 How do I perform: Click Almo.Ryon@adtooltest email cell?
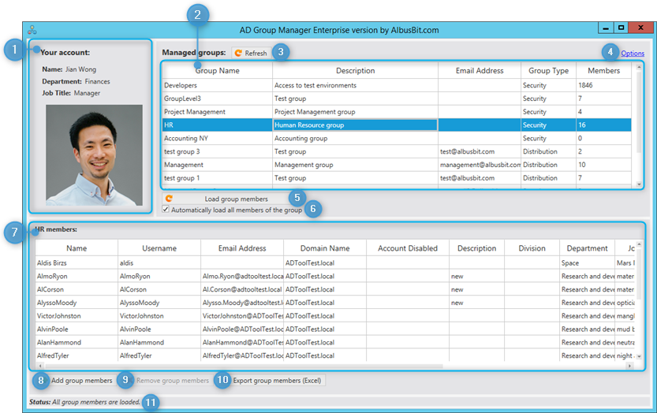[242, 276]
